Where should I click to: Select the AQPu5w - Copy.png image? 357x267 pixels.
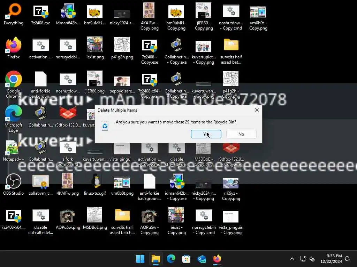(x=150, y=221)
